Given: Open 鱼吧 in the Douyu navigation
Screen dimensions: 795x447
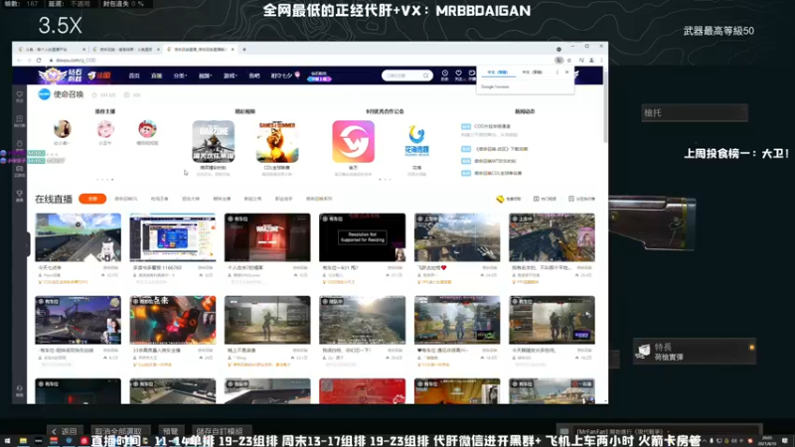Looking at the screenshot, I should [x=254, y=75].
